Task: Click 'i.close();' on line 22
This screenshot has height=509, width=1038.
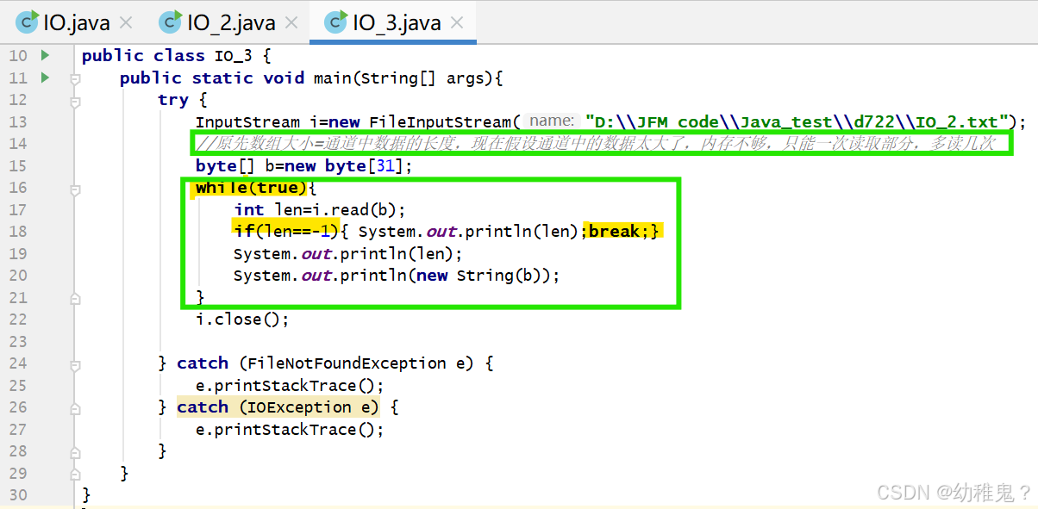Action: [x=242, y=320]
